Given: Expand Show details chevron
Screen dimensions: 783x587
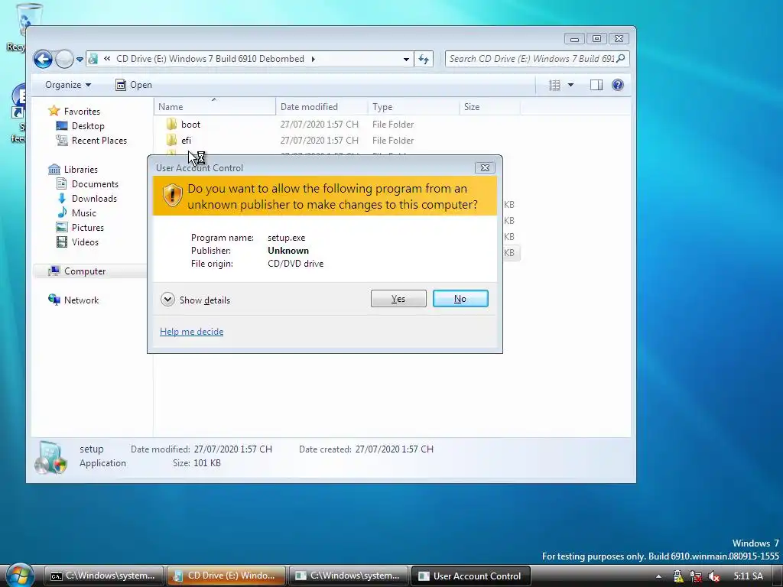Looking at the screenshot, I should tap(167, 300).
